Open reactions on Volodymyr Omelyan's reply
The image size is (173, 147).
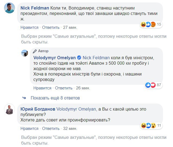(150, 85)
